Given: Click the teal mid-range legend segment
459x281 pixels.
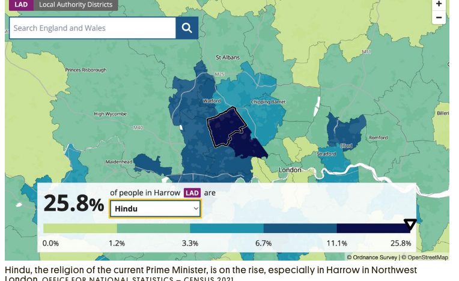Looking at the screenshot, I should pos(226,229).
